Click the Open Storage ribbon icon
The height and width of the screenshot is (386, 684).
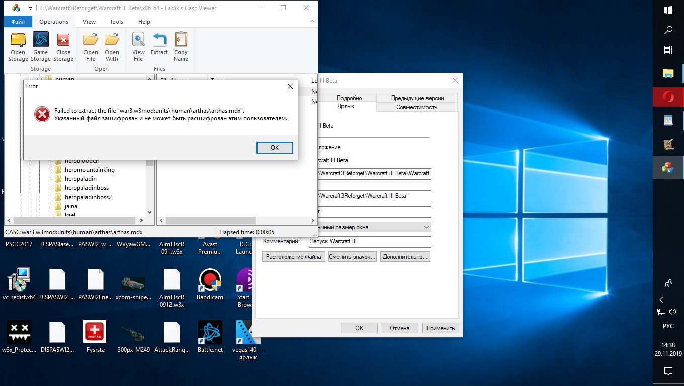(x=18, y=46)
